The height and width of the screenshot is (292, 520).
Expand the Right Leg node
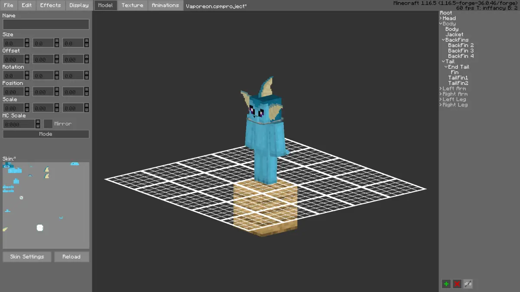(x=441, y=105)
